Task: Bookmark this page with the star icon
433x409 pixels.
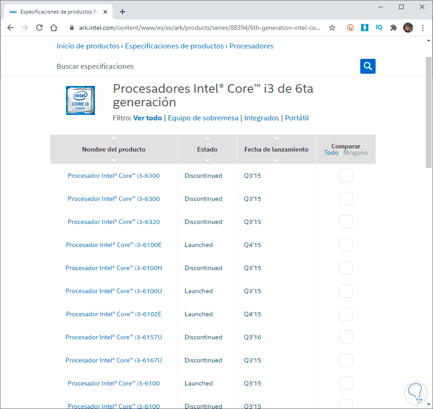Action: coord(332,28)
